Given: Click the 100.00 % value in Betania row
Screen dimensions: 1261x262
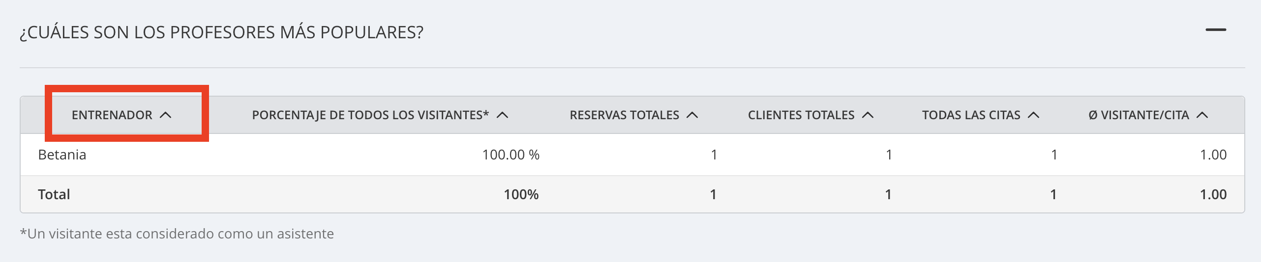Looking at the screenshot, I should point(510,155).
